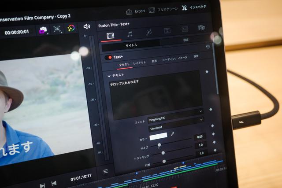Click the 01:01:10:17 timeline timecode
282x188 pixels.
(x=81, y=177)
